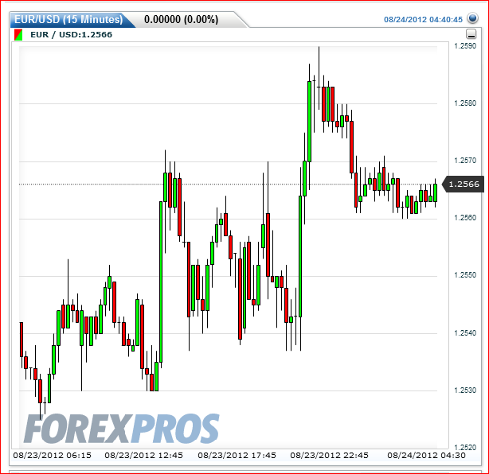Click the 1.2570 price axis label
The width and height of the screenshot is (489, 474).
coord(465,161)
